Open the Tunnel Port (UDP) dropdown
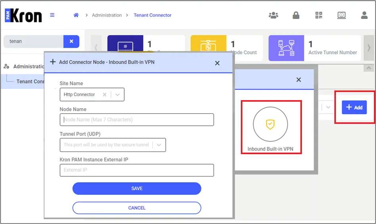Viewport: 376px width, 224px height. [x=159, y=145]
